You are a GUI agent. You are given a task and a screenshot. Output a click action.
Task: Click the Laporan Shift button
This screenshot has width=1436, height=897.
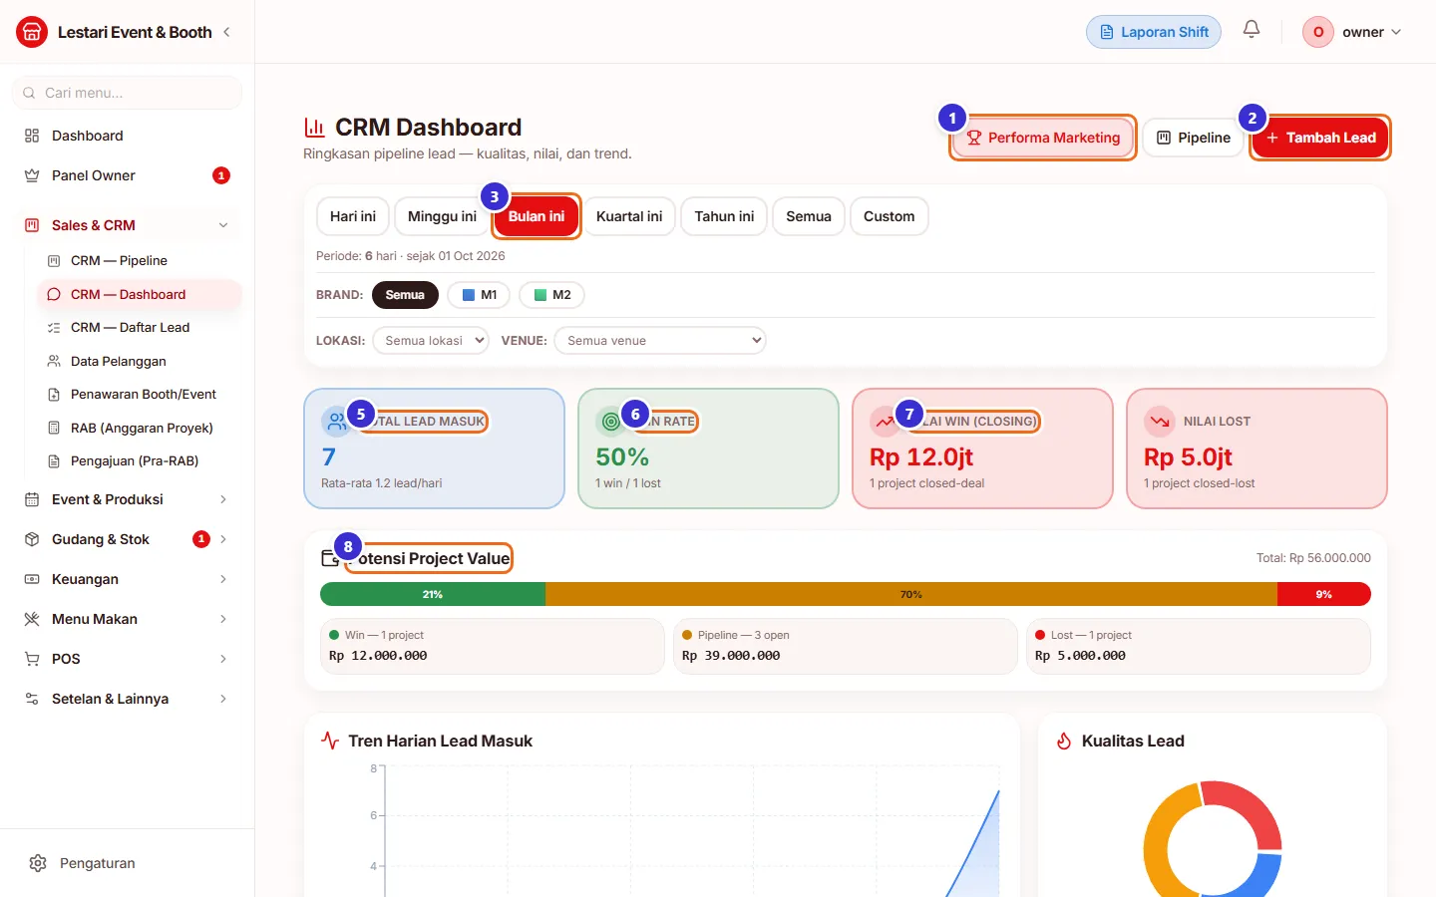[1154, 32]
